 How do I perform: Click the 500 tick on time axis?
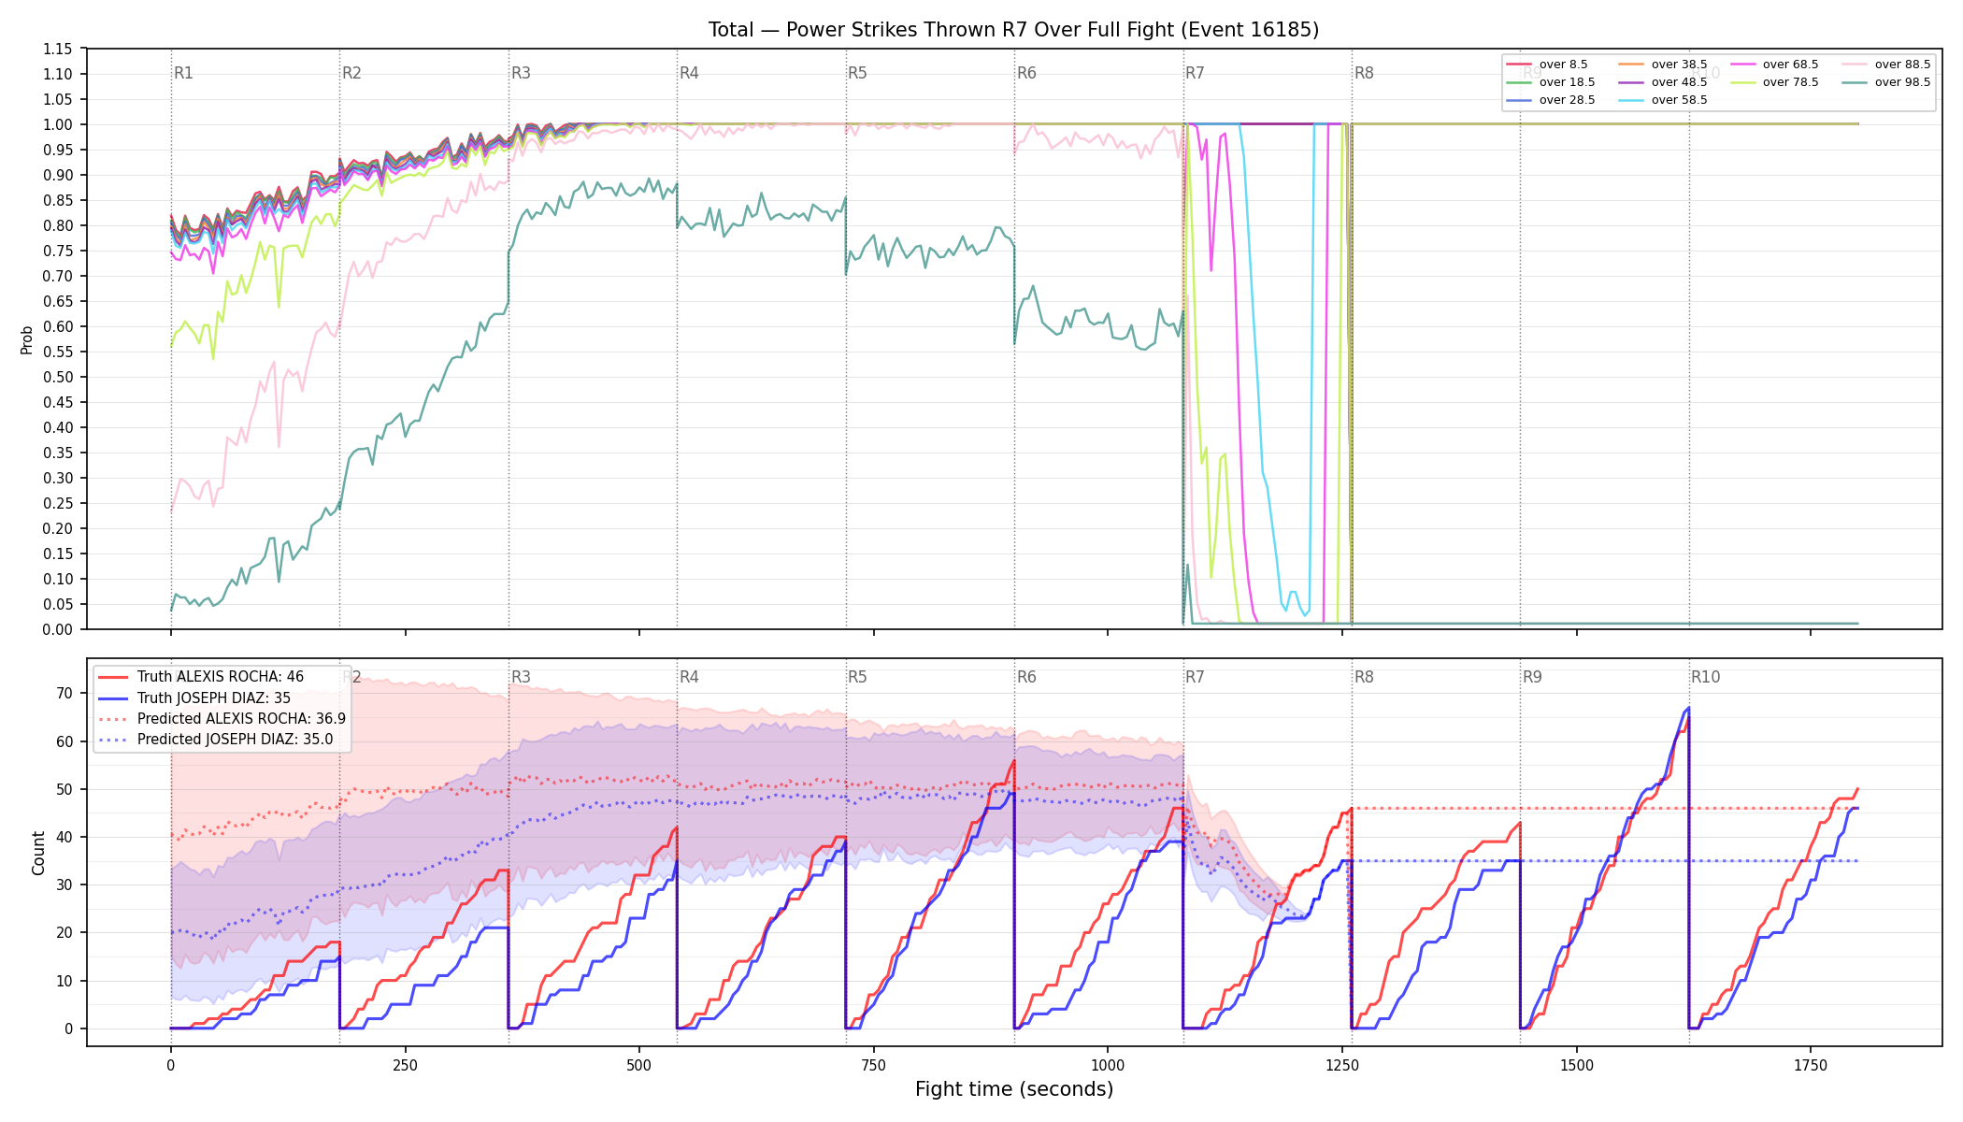click(639, 1065)
